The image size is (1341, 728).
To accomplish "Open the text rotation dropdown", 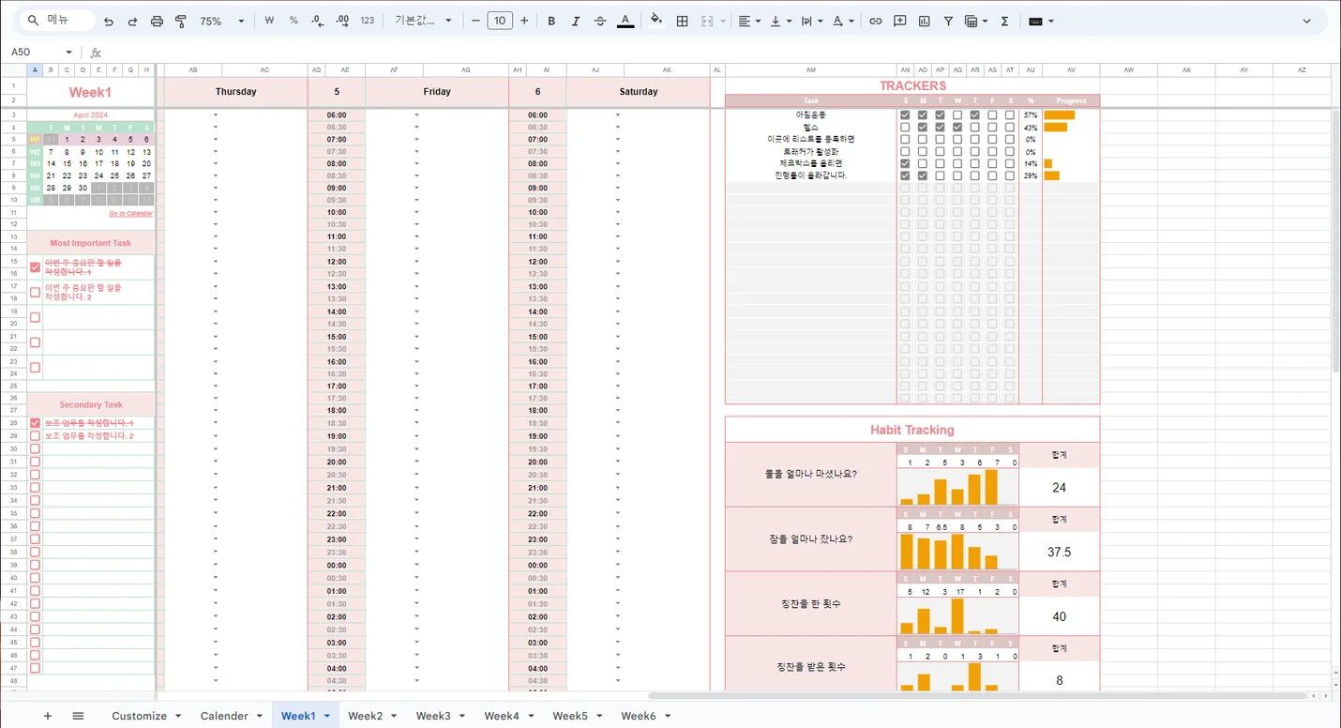I will 844,21.
